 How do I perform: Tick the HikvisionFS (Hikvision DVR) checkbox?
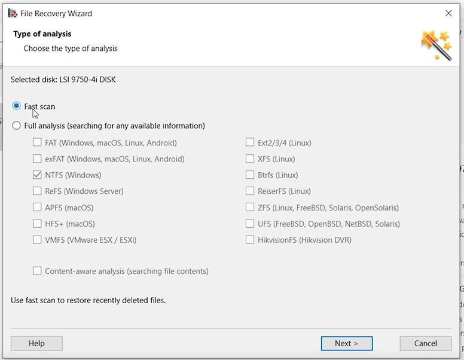(x=250, y=240)
